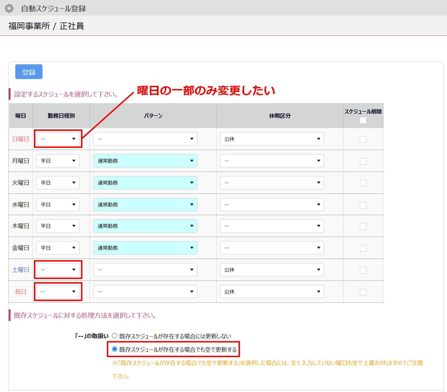Open 木曜日 勤務日種別 dropdown
The image size is (447, 392).
(x=58, y=226)
